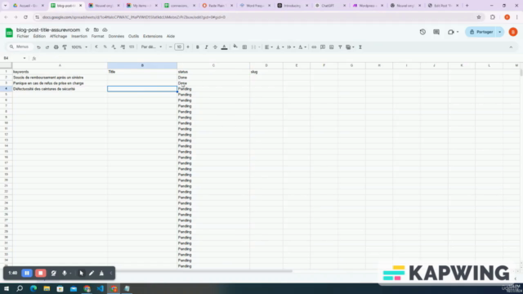Select the recorder pen drawing tool

(92, 273)
